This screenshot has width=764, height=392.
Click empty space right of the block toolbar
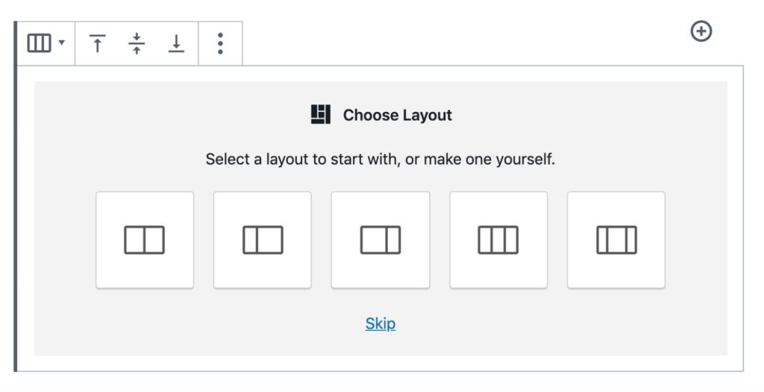(x=463, y=43)
